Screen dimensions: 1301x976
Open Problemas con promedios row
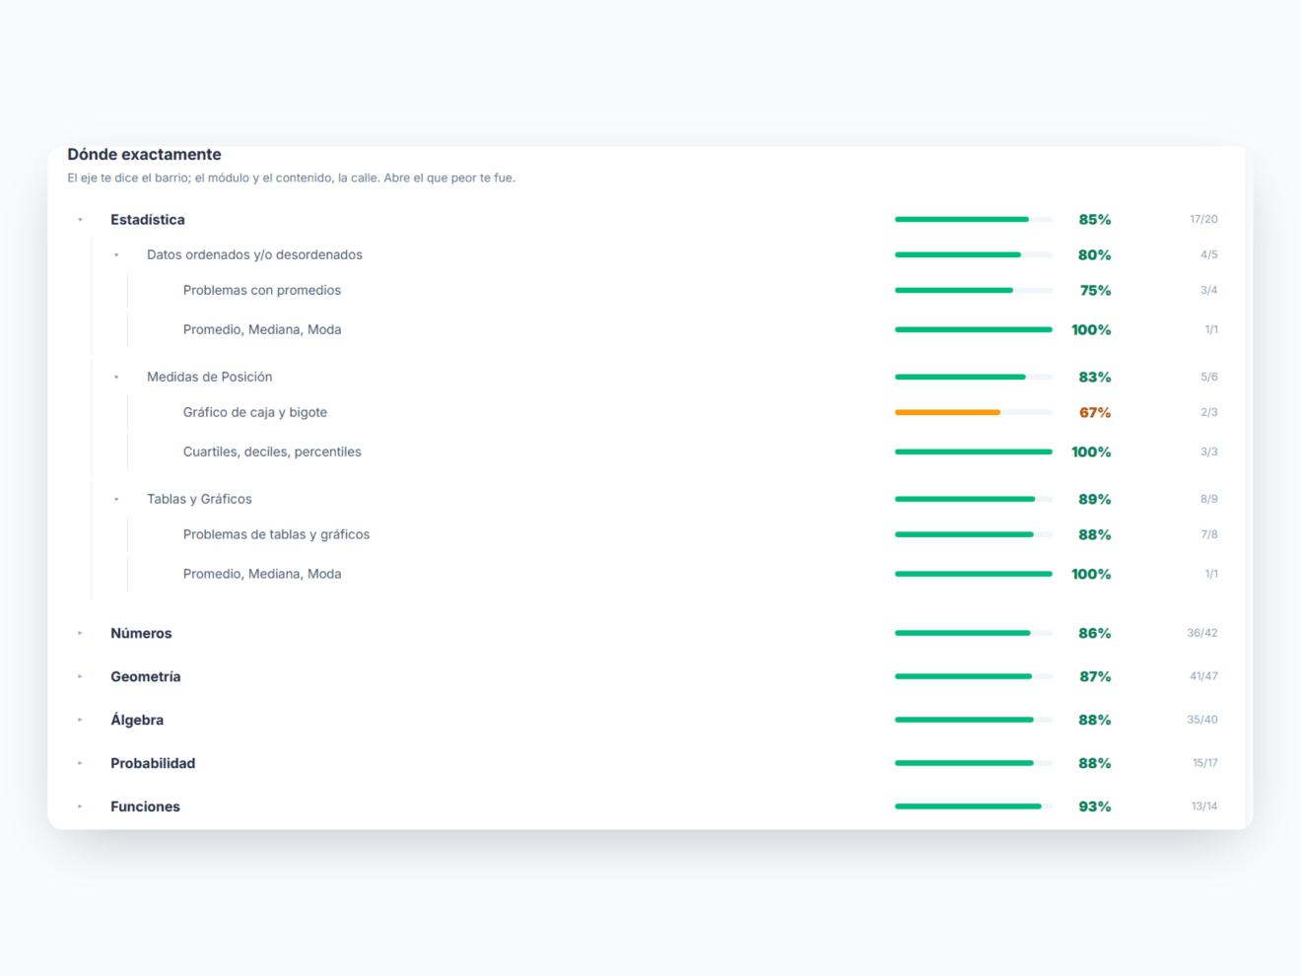tap(262, 290)
